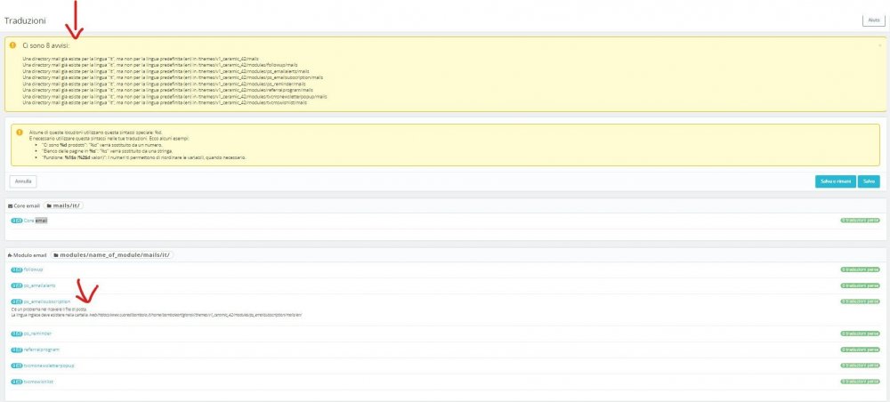Screen dimensions: 890x402
Task: Click the count badge before referralprogram
Action: (x=17, y=350)
